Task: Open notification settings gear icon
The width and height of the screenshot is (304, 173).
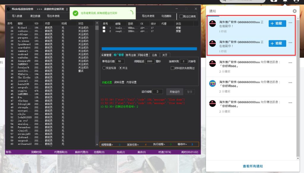Action: click(x=294, y=11)
